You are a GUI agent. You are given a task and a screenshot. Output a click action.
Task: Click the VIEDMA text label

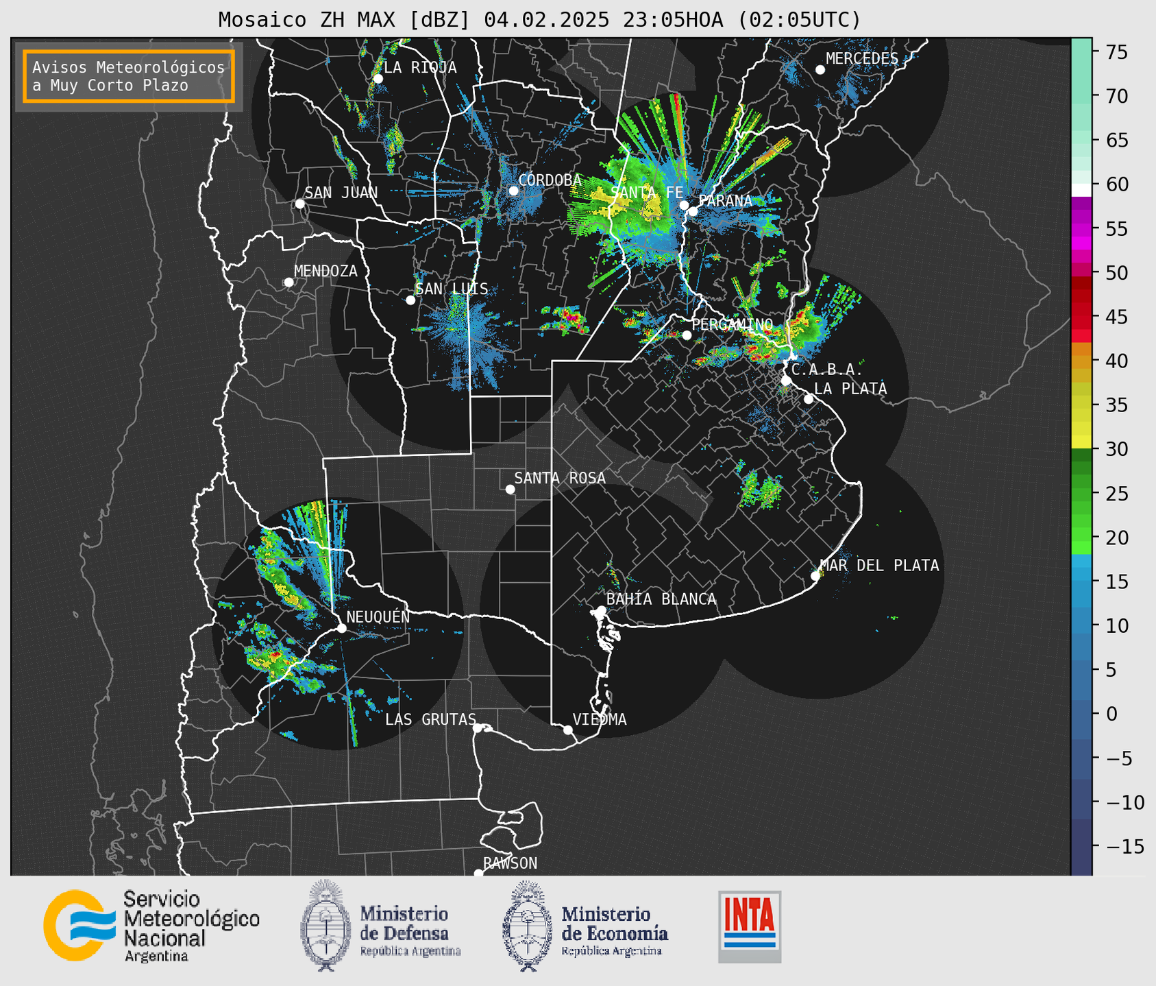point(600,719)
